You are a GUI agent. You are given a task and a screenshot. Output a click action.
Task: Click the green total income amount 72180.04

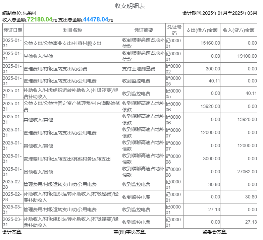tap(40, 20)
